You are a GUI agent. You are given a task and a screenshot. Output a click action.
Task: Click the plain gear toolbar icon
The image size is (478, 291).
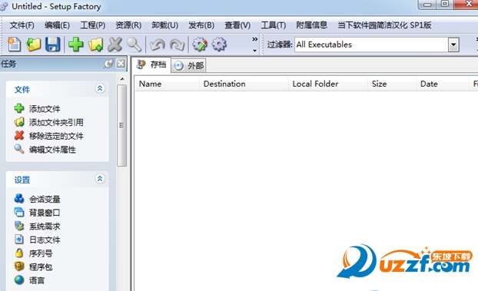(219, 45)
